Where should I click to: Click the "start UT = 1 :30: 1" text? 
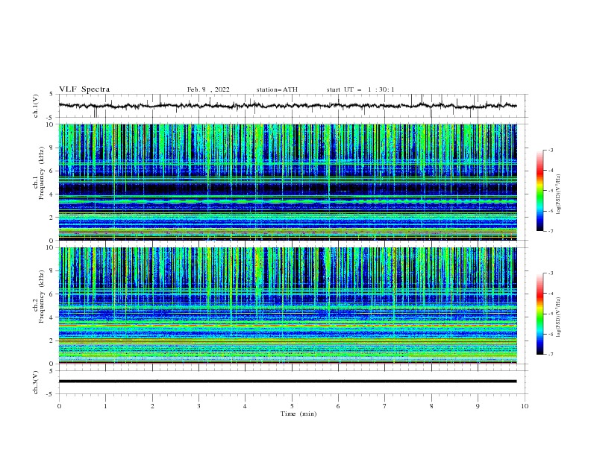click(x=360, y=89)
